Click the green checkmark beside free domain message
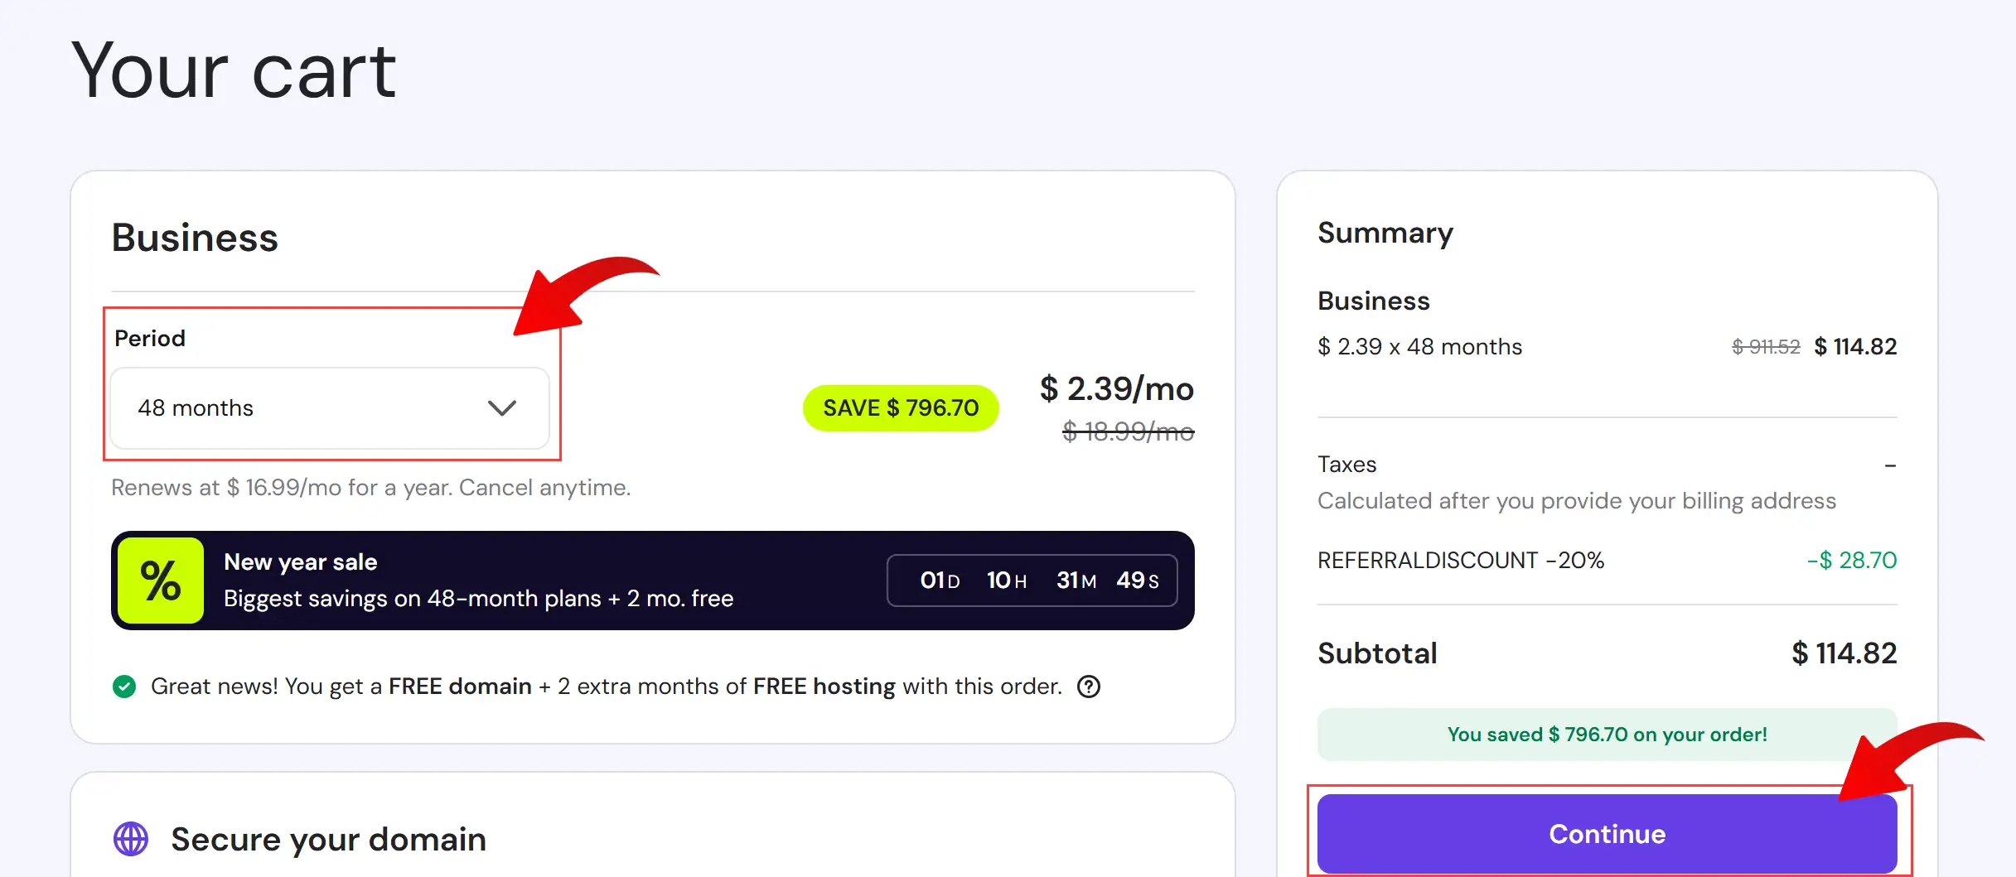Screen dimensions: 2016x877 coord(125,686)
